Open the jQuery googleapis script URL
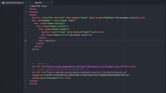 point(85,67)
